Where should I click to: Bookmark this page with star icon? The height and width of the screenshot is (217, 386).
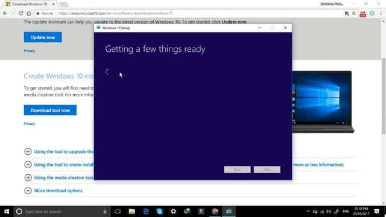[x=354, y=13]
